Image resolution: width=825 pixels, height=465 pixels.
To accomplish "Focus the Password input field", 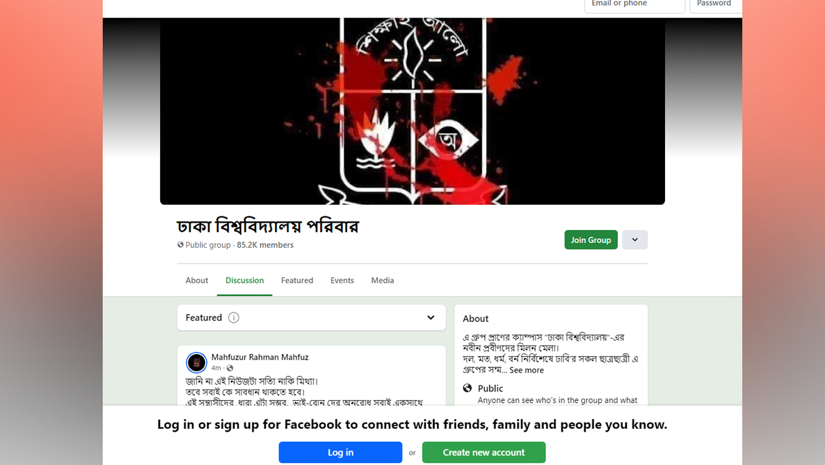I will [716, 5].
